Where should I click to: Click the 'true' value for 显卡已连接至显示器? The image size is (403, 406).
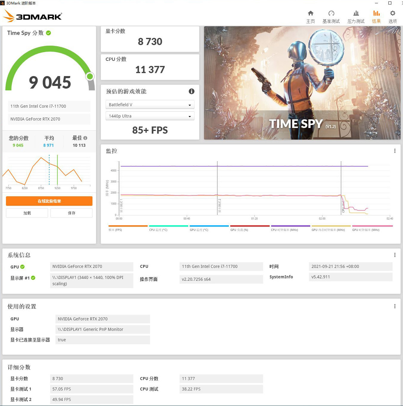click(103, 340)
